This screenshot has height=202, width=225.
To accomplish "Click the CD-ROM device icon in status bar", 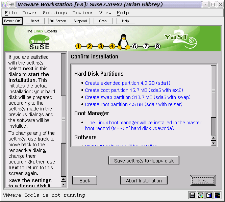I will tap(201, 195).
